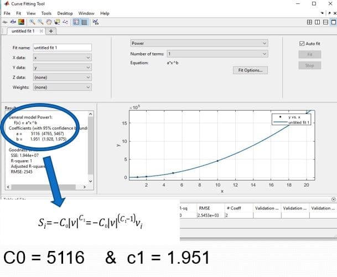This screenshot has width=337, height=277.
Task: Activate the Pan hand tool
Action: click(x=48, y=22)
